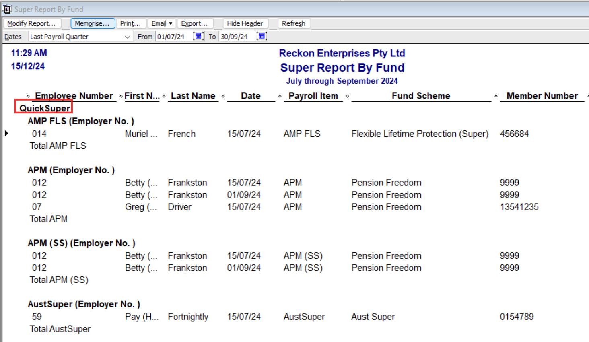Click member number 13541235

519,207
